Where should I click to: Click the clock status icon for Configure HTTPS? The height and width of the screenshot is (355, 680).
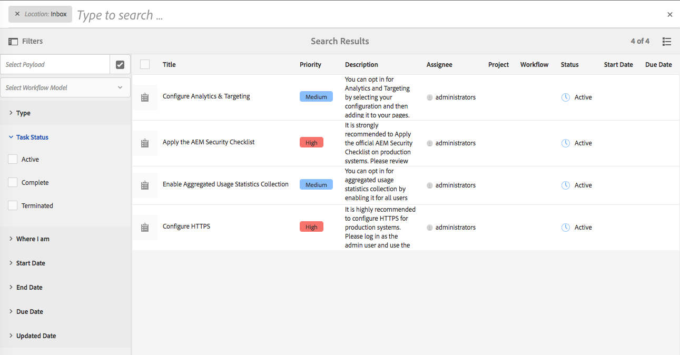tap(566, 228)
